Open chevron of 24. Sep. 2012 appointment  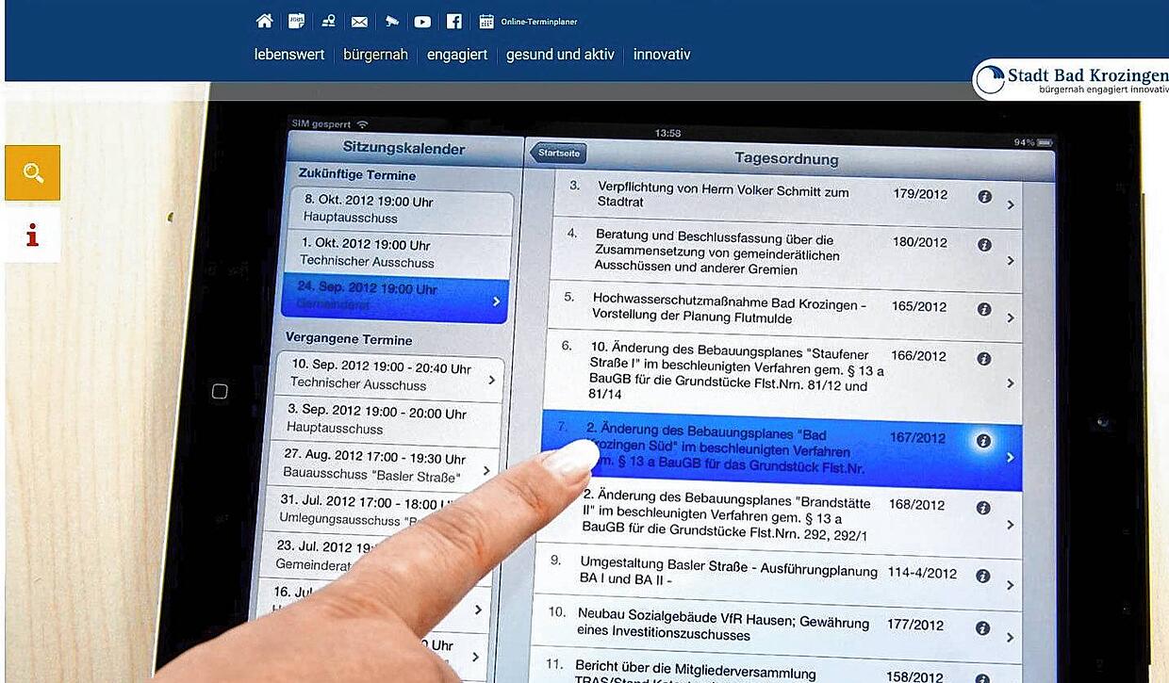(x=496, y=301)
